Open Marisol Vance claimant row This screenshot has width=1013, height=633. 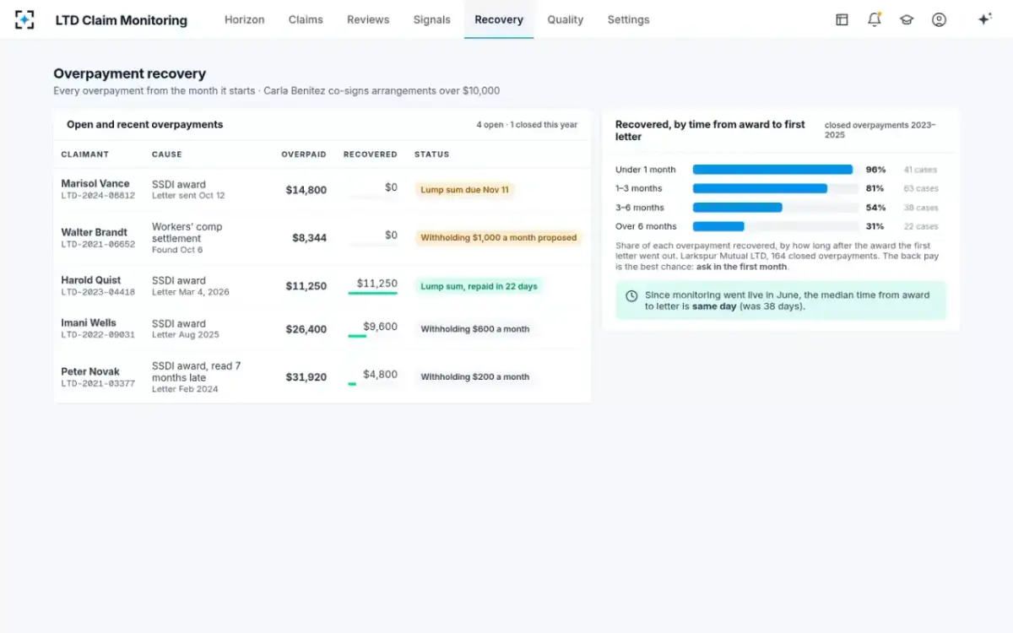tap(322, 190)
